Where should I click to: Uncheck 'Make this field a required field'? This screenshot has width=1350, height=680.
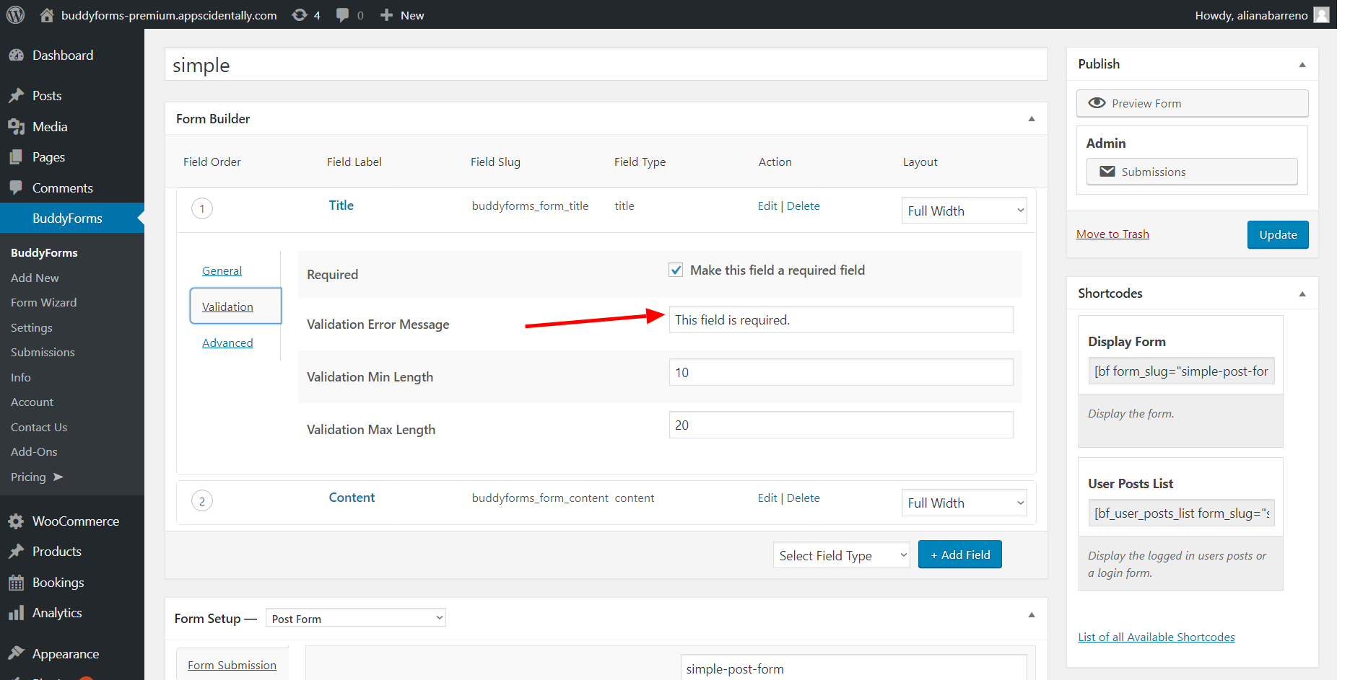[675, 270]
